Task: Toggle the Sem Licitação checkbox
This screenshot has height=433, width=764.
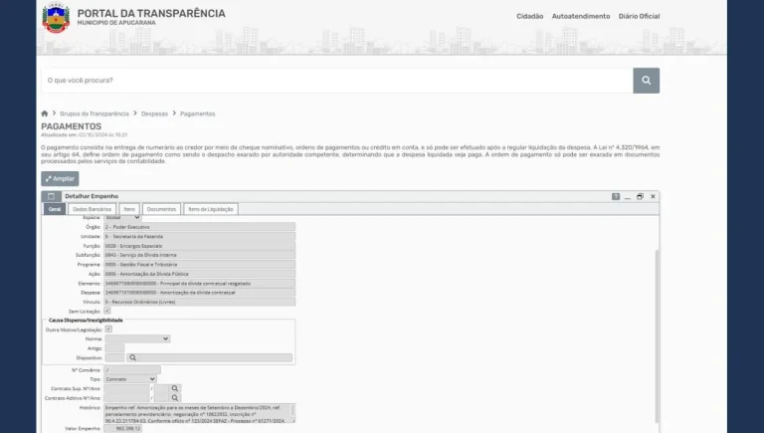Action: [x=107, y=311]
